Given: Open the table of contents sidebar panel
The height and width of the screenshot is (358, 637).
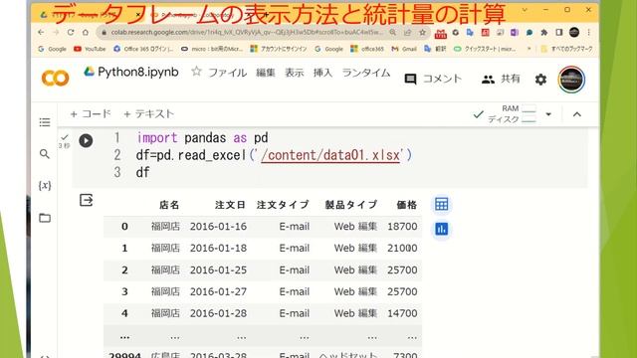Looking at the screenshot, I should click(x=45, y=122).
